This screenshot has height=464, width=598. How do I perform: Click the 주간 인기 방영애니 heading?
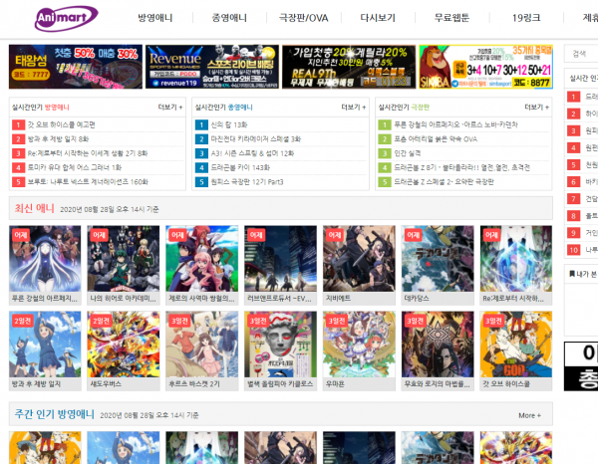point(54,414)
